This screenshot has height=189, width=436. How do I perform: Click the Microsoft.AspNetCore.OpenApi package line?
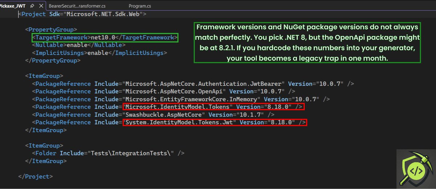[x=163, y=91]
